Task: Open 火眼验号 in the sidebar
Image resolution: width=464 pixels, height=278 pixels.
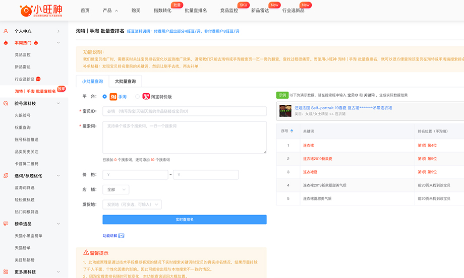Action: 23,115
